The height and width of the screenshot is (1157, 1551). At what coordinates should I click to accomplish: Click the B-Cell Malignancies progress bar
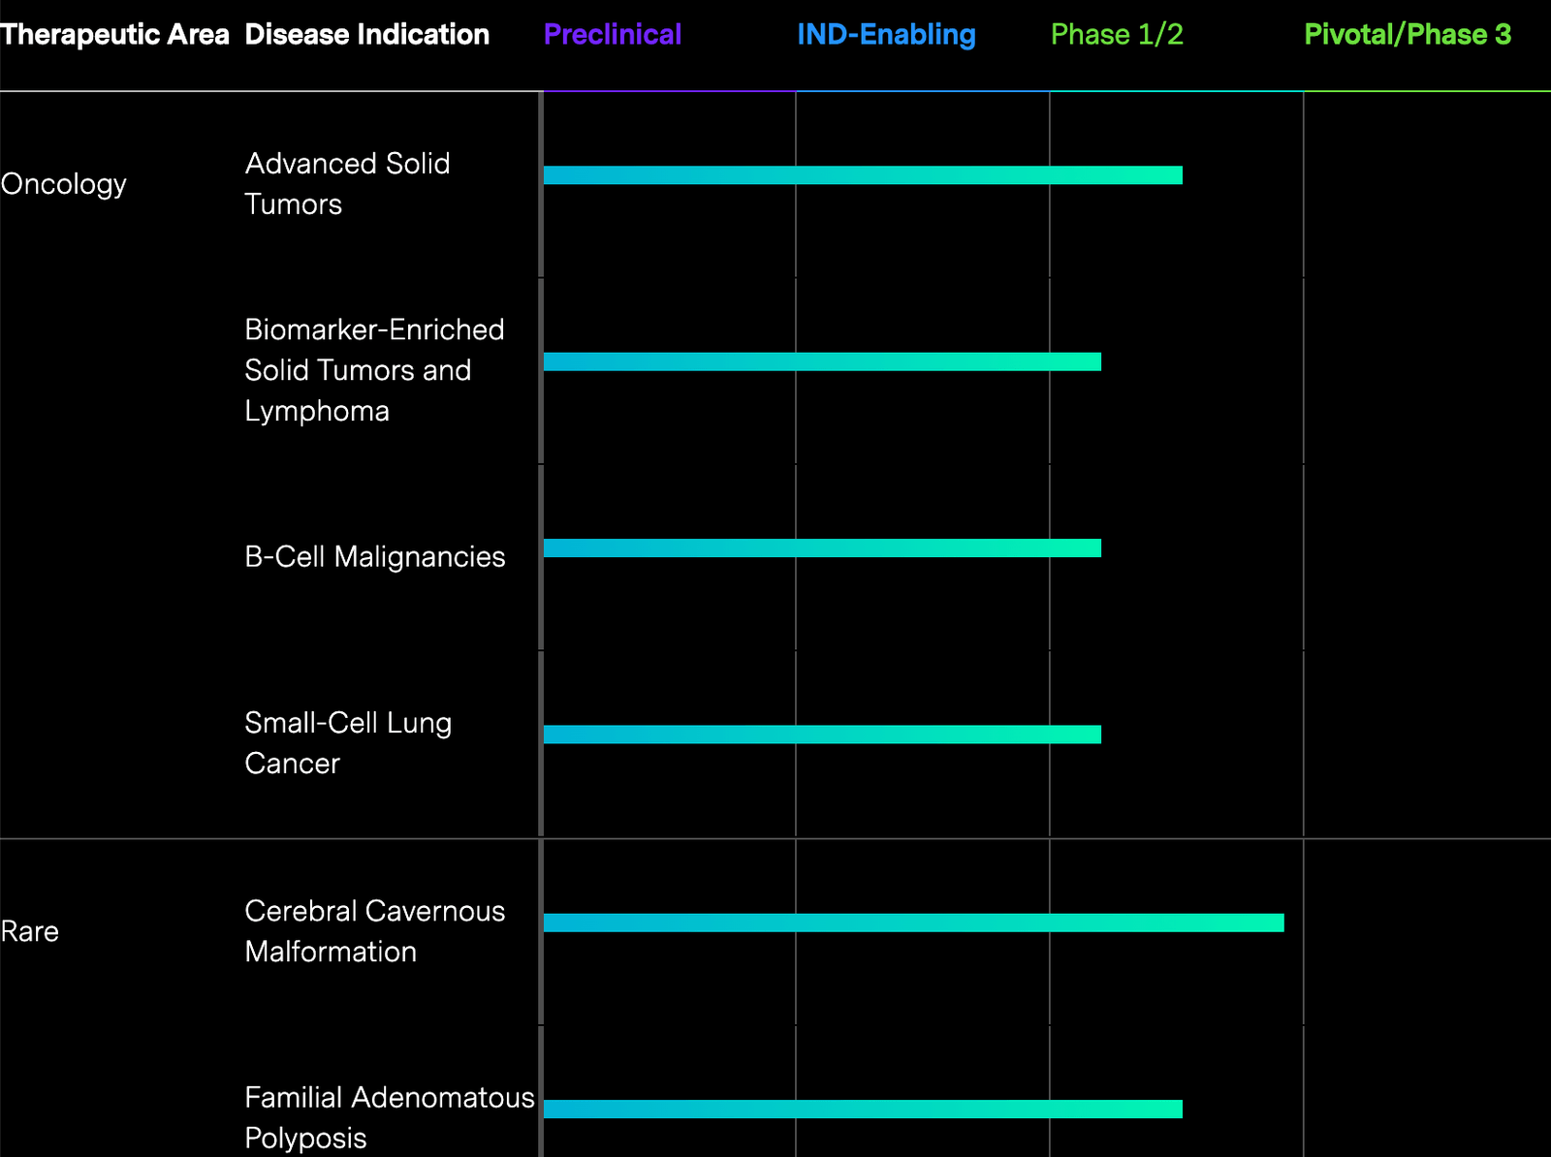822,548
